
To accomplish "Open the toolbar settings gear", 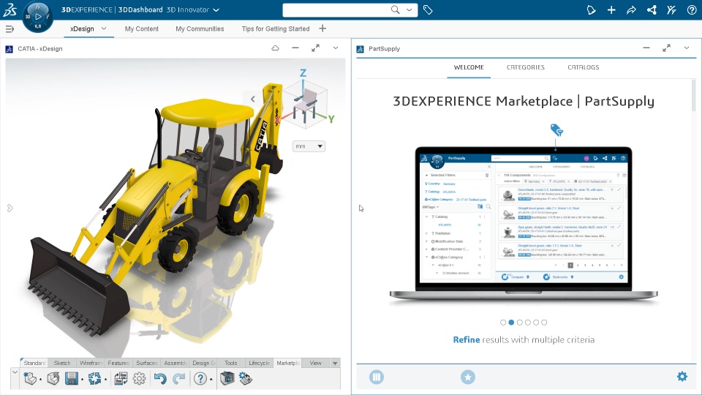I will tap(139, 378).
